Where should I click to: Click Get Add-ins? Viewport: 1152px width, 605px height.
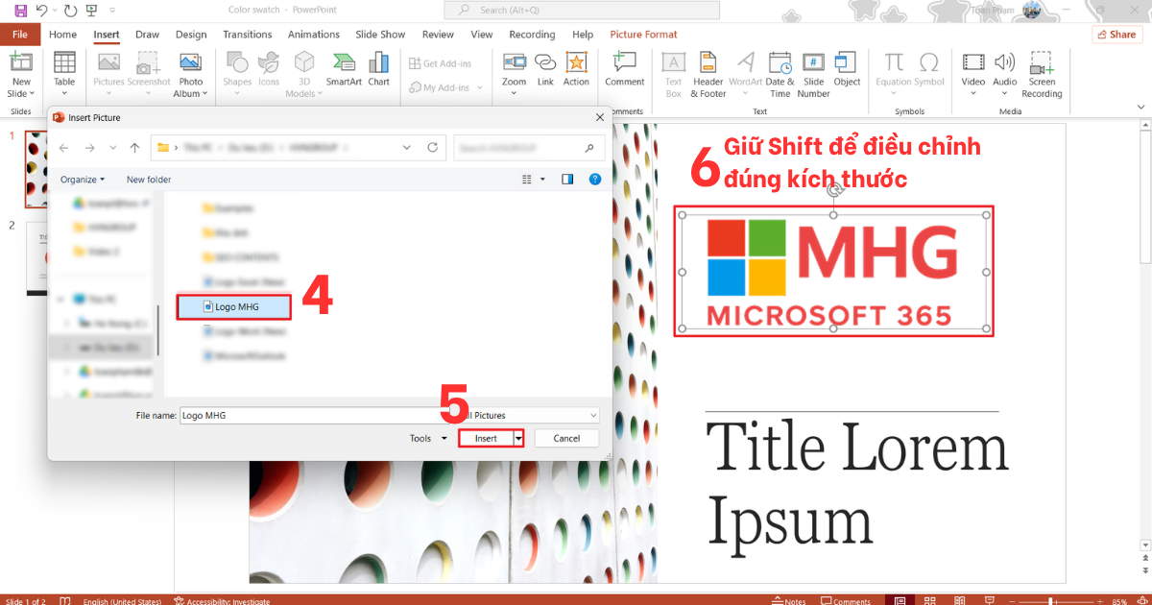(x=441, y=63)
